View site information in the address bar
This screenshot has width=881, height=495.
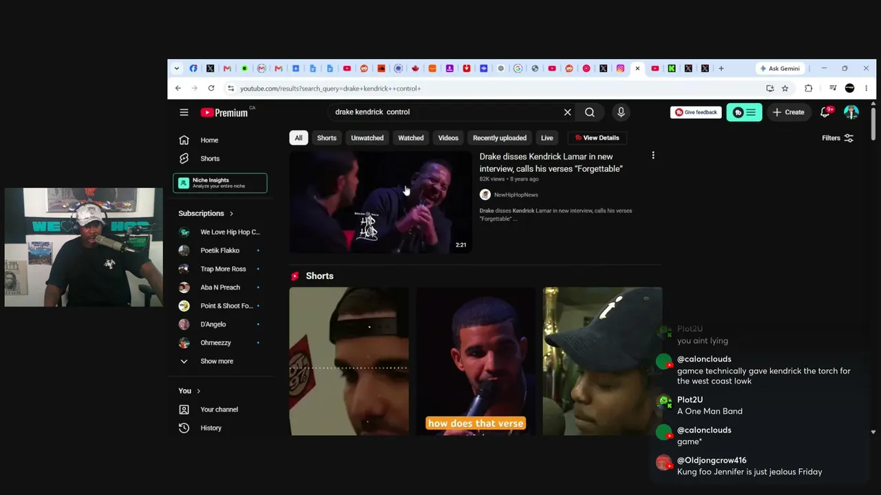point(231,88)
